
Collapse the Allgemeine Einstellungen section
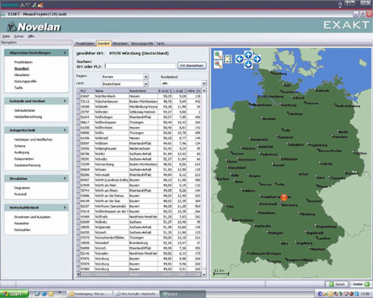pos(65,52)
